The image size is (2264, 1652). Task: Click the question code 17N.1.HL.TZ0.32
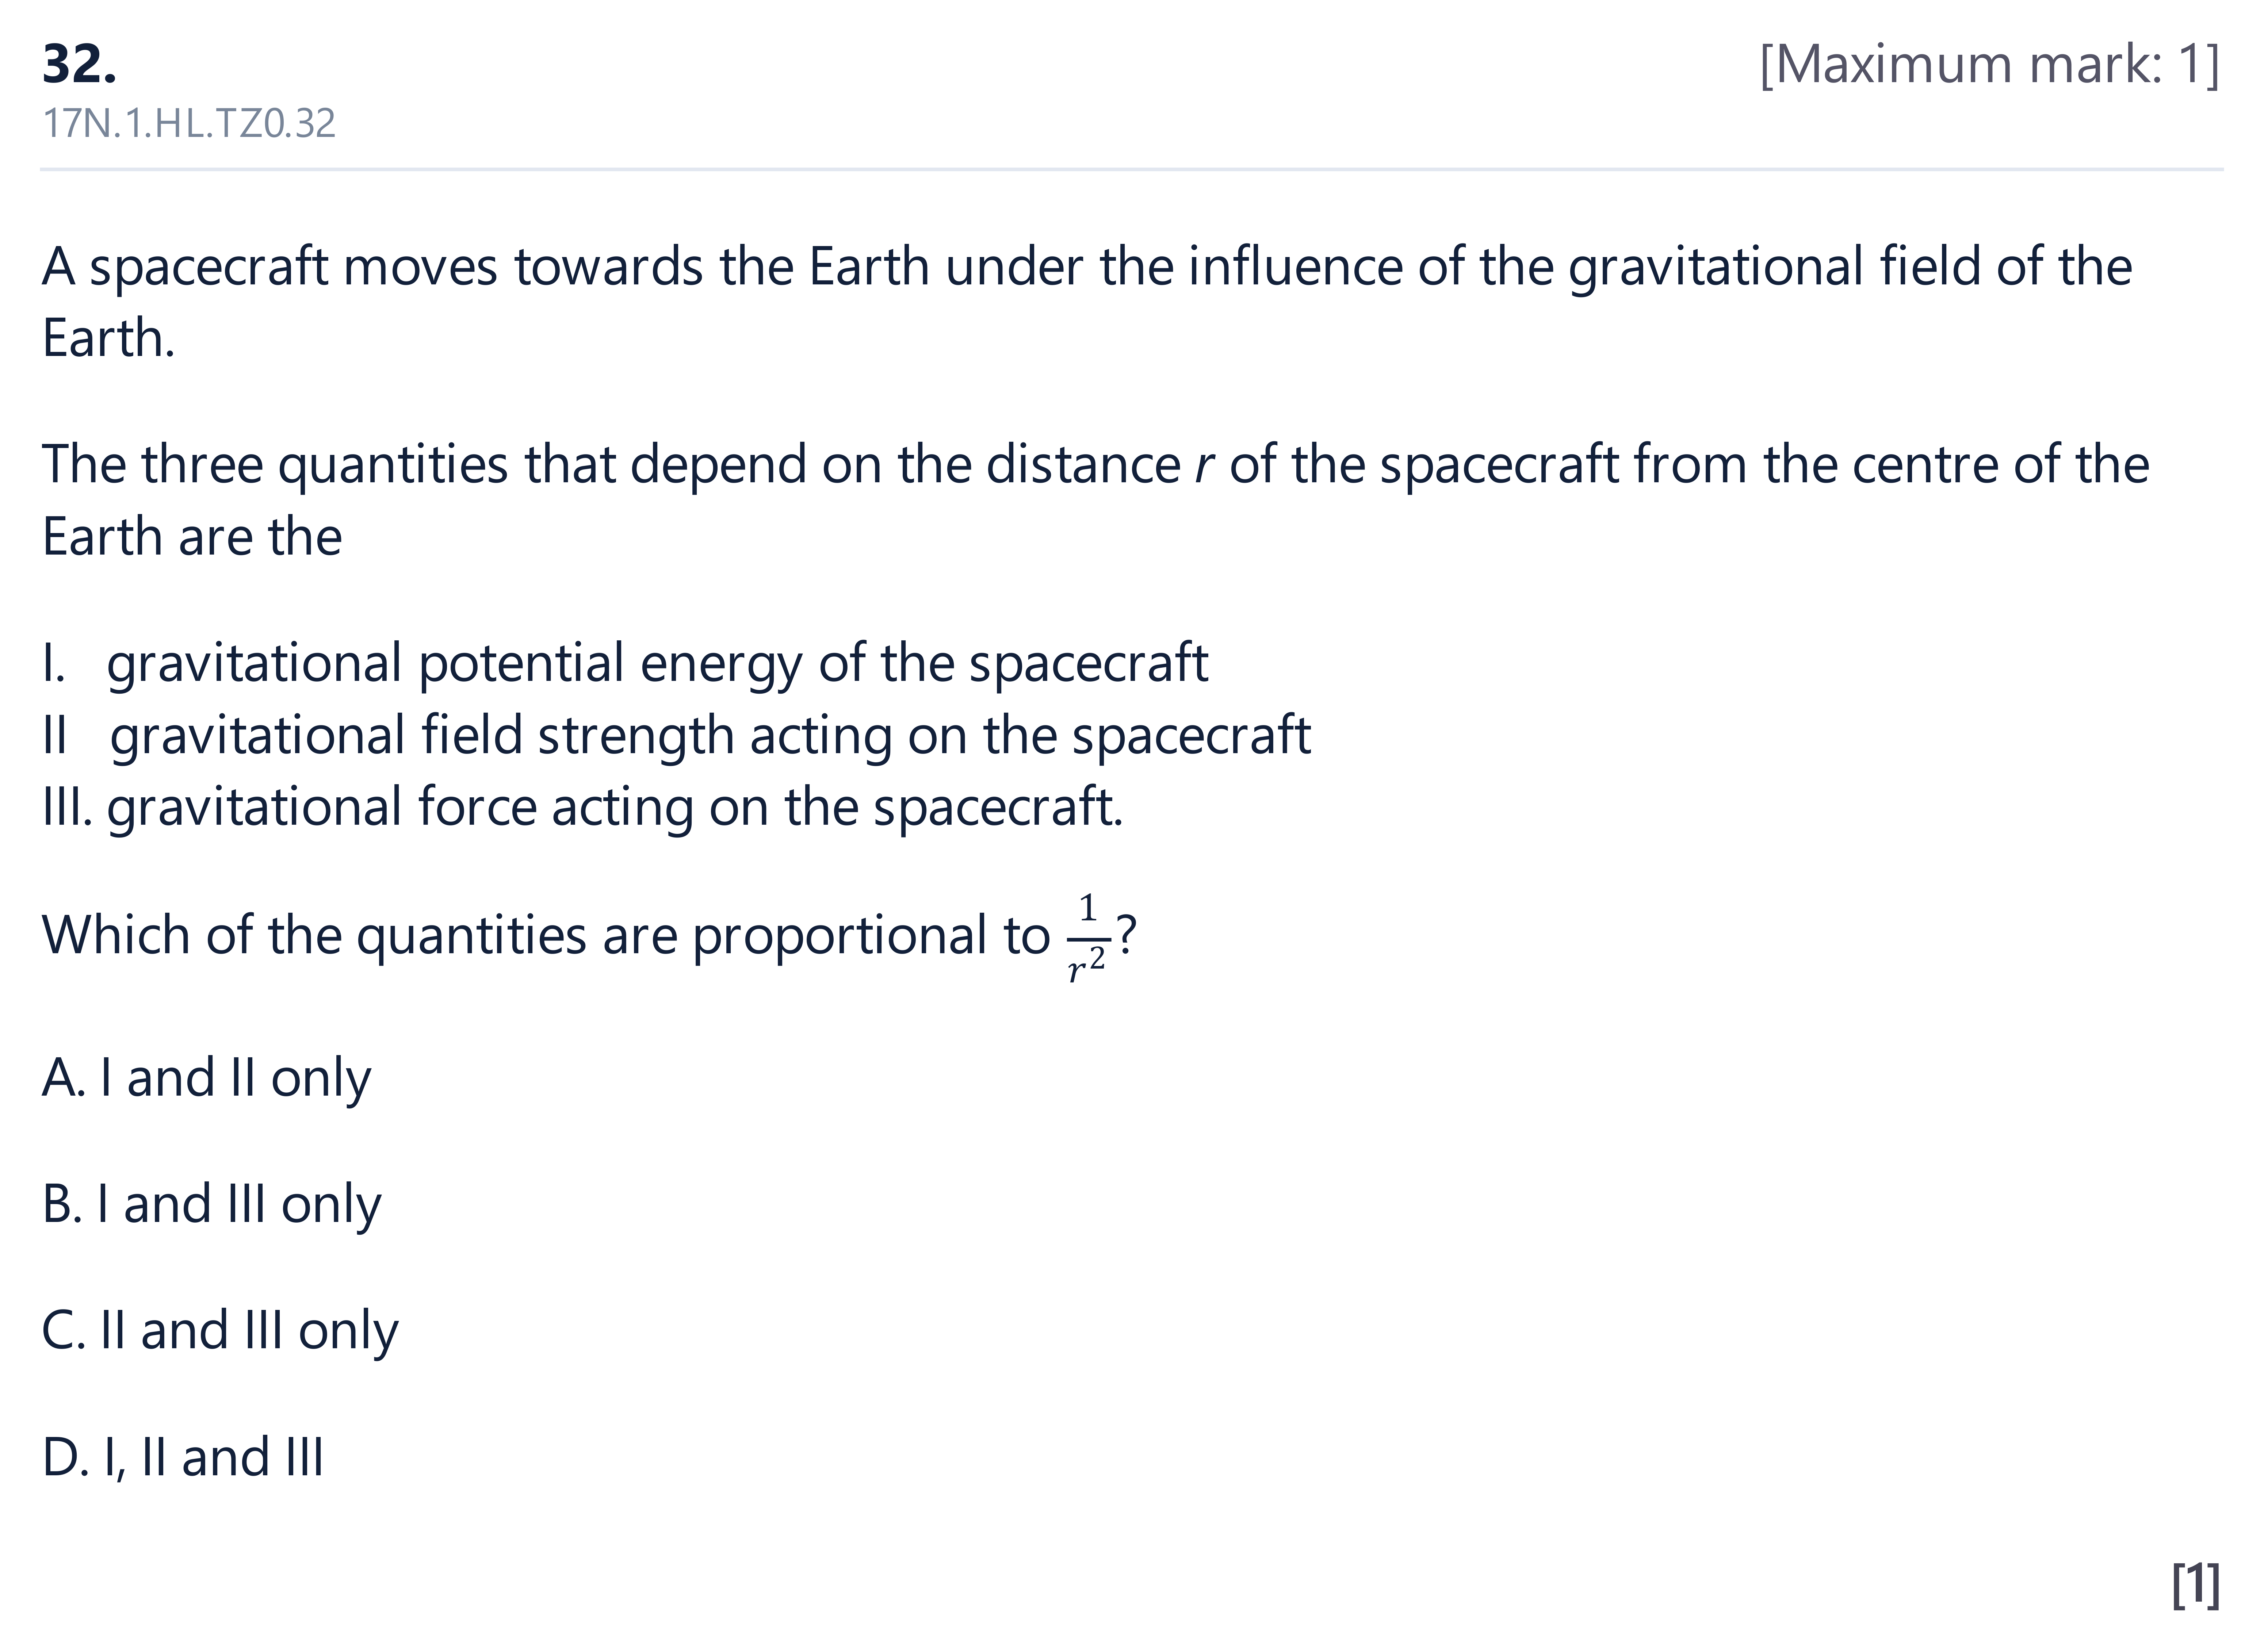point(189,123)
